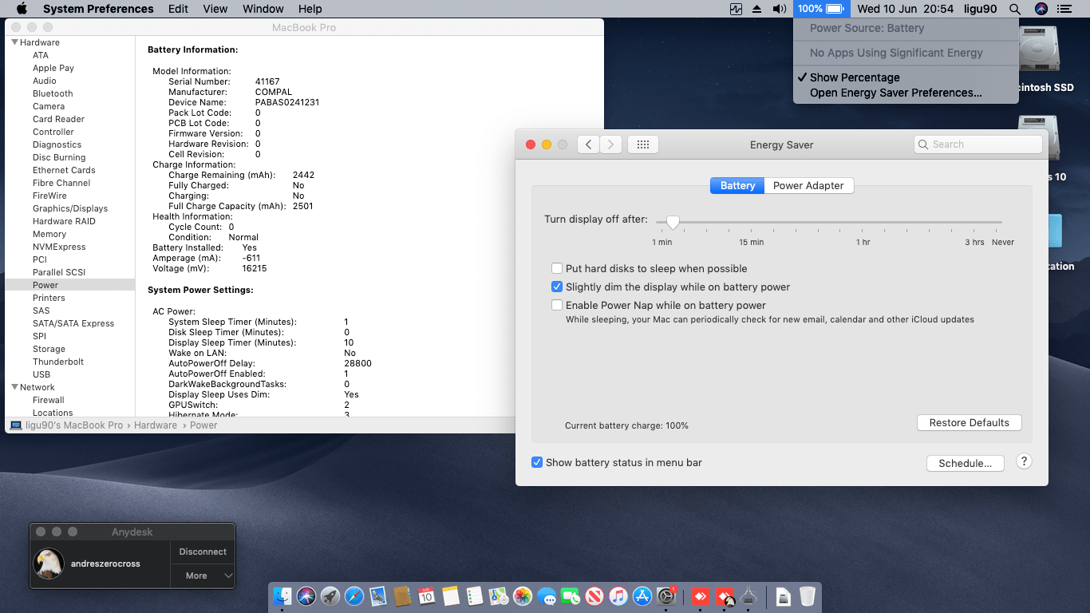Uncheck Slightly dim the display on battery
This screenshot has height=613, width=1090.
click(x=557, y=287)
